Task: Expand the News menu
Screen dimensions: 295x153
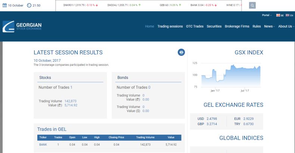Action: point(269,26)
